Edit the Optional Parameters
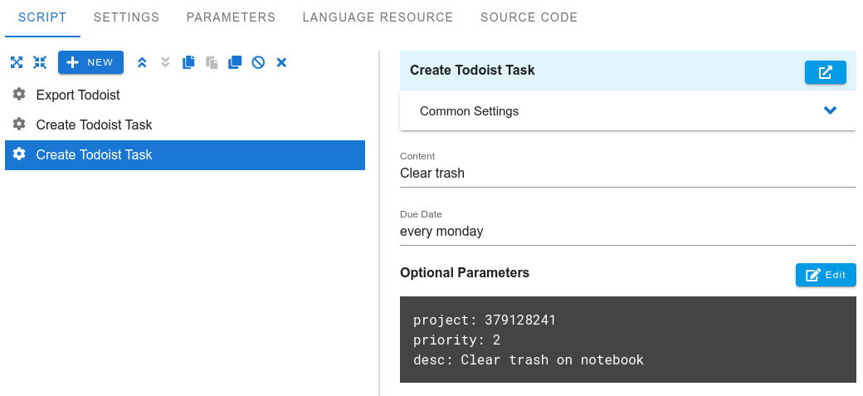The height and width of the screenshot is (396, 863). [x=826, y=275]
